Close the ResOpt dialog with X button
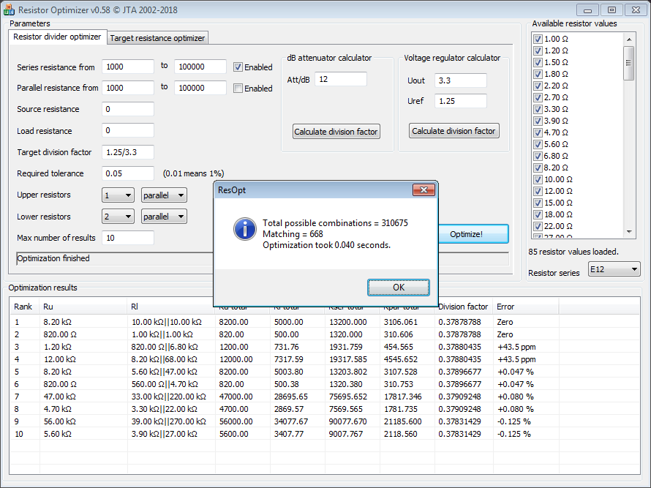Image resolution: width=651 pixels, height=488 pixels. pyautogui.click(x=424, y=190)
